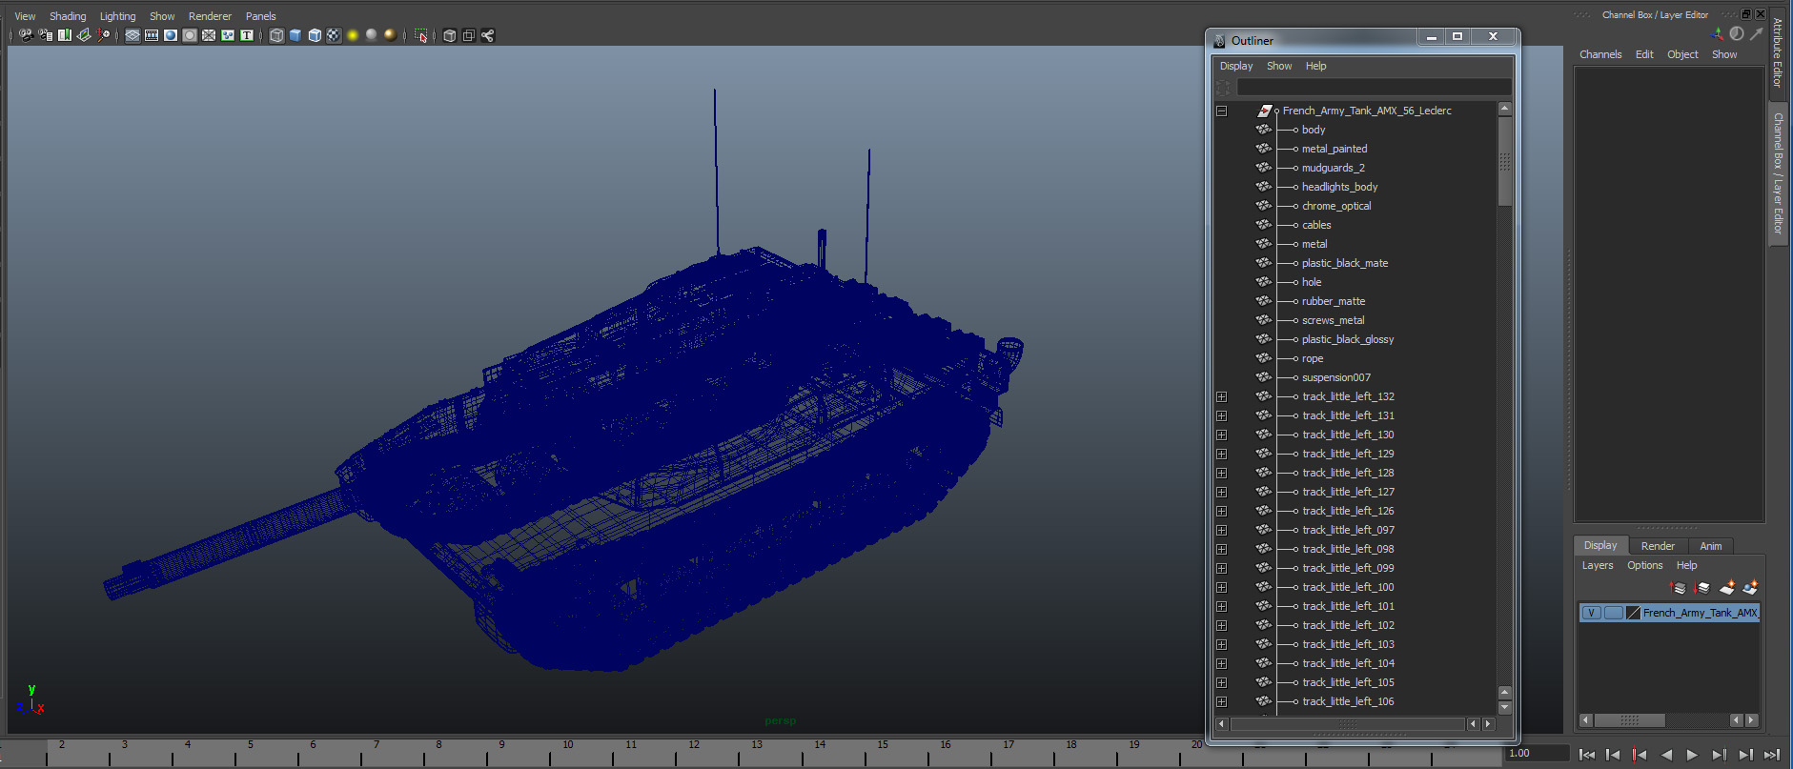Viewport: 1793px width, 769px height.
Task: Expand track_little_left_106 node
Action: (1221, 701)
